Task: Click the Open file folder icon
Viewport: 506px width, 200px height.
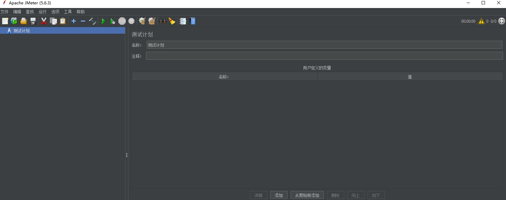Action: [x=23, y=21]
